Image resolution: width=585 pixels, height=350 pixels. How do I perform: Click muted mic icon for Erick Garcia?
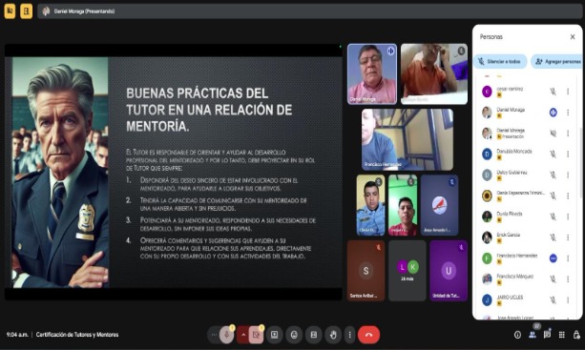pyautogui.click(x=553, y=237)
